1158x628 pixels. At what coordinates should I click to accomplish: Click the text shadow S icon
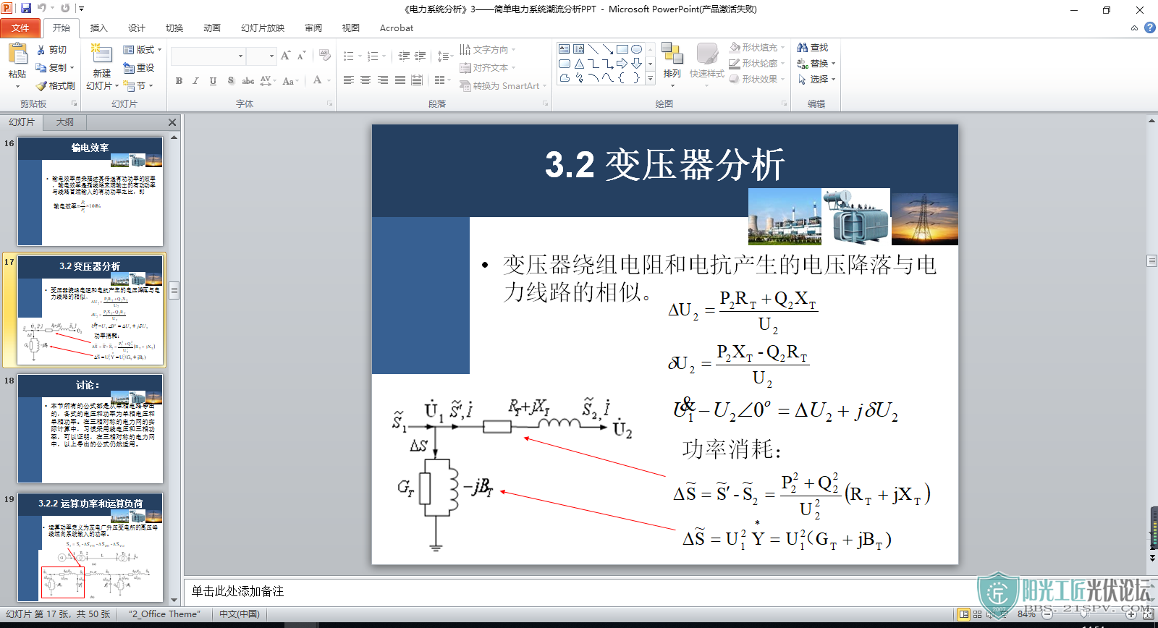(x=231, y=81)
